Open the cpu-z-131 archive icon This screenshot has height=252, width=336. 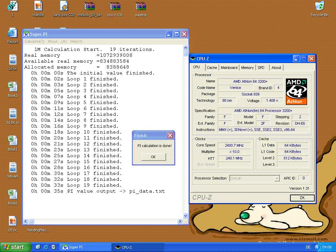point(115,9)
